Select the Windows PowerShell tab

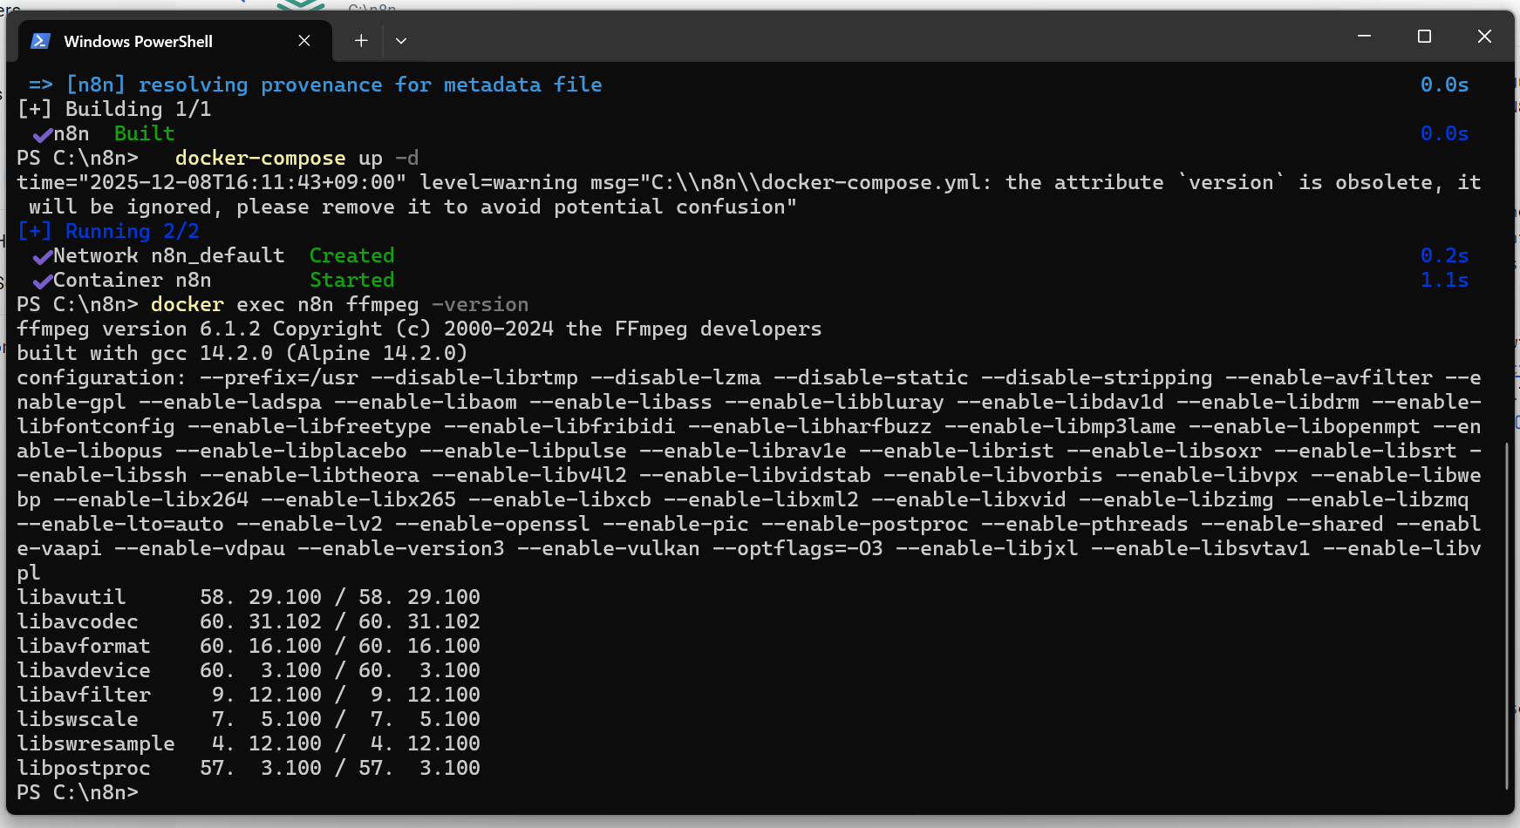[x=138, y=41]
